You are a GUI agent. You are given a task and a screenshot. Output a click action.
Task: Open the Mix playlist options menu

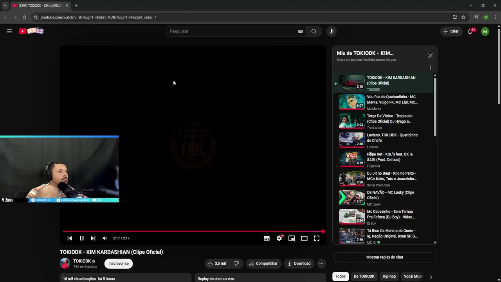430,67
